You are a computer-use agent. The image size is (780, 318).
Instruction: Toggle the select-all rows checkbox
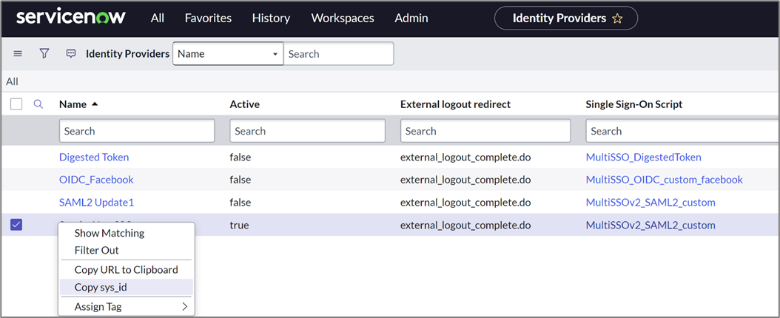(16, 104)
